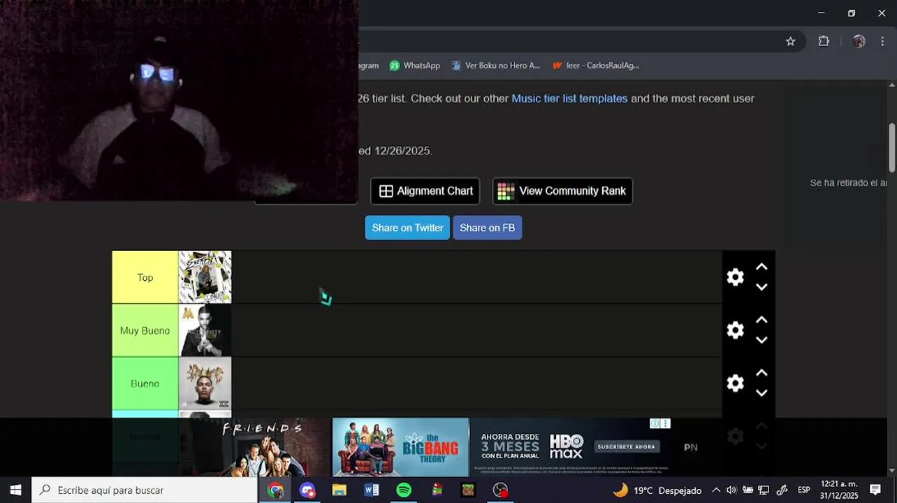Image resolution: width=897 pixels, height=503 pixels.
Task: Open File Explorer from the taskbar
Action: 340,490
